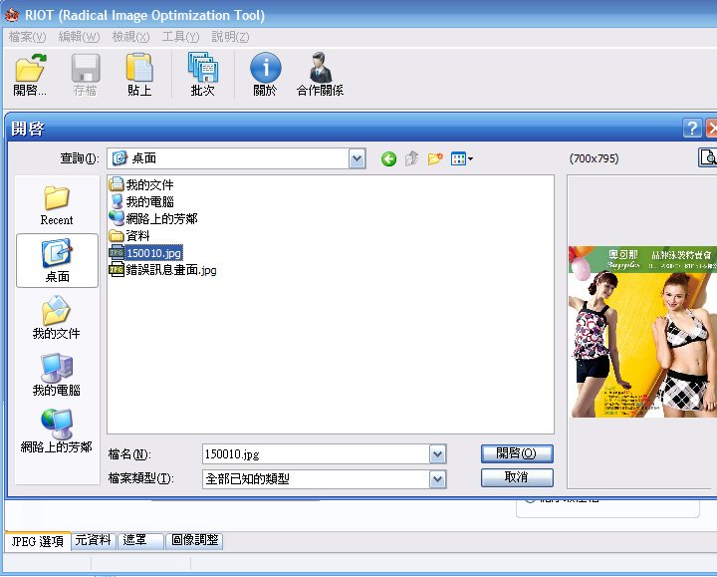The image size is (717, 577).
Task: Select 我的電腦 in the places sidebar
Action: (x=57, y=375)
